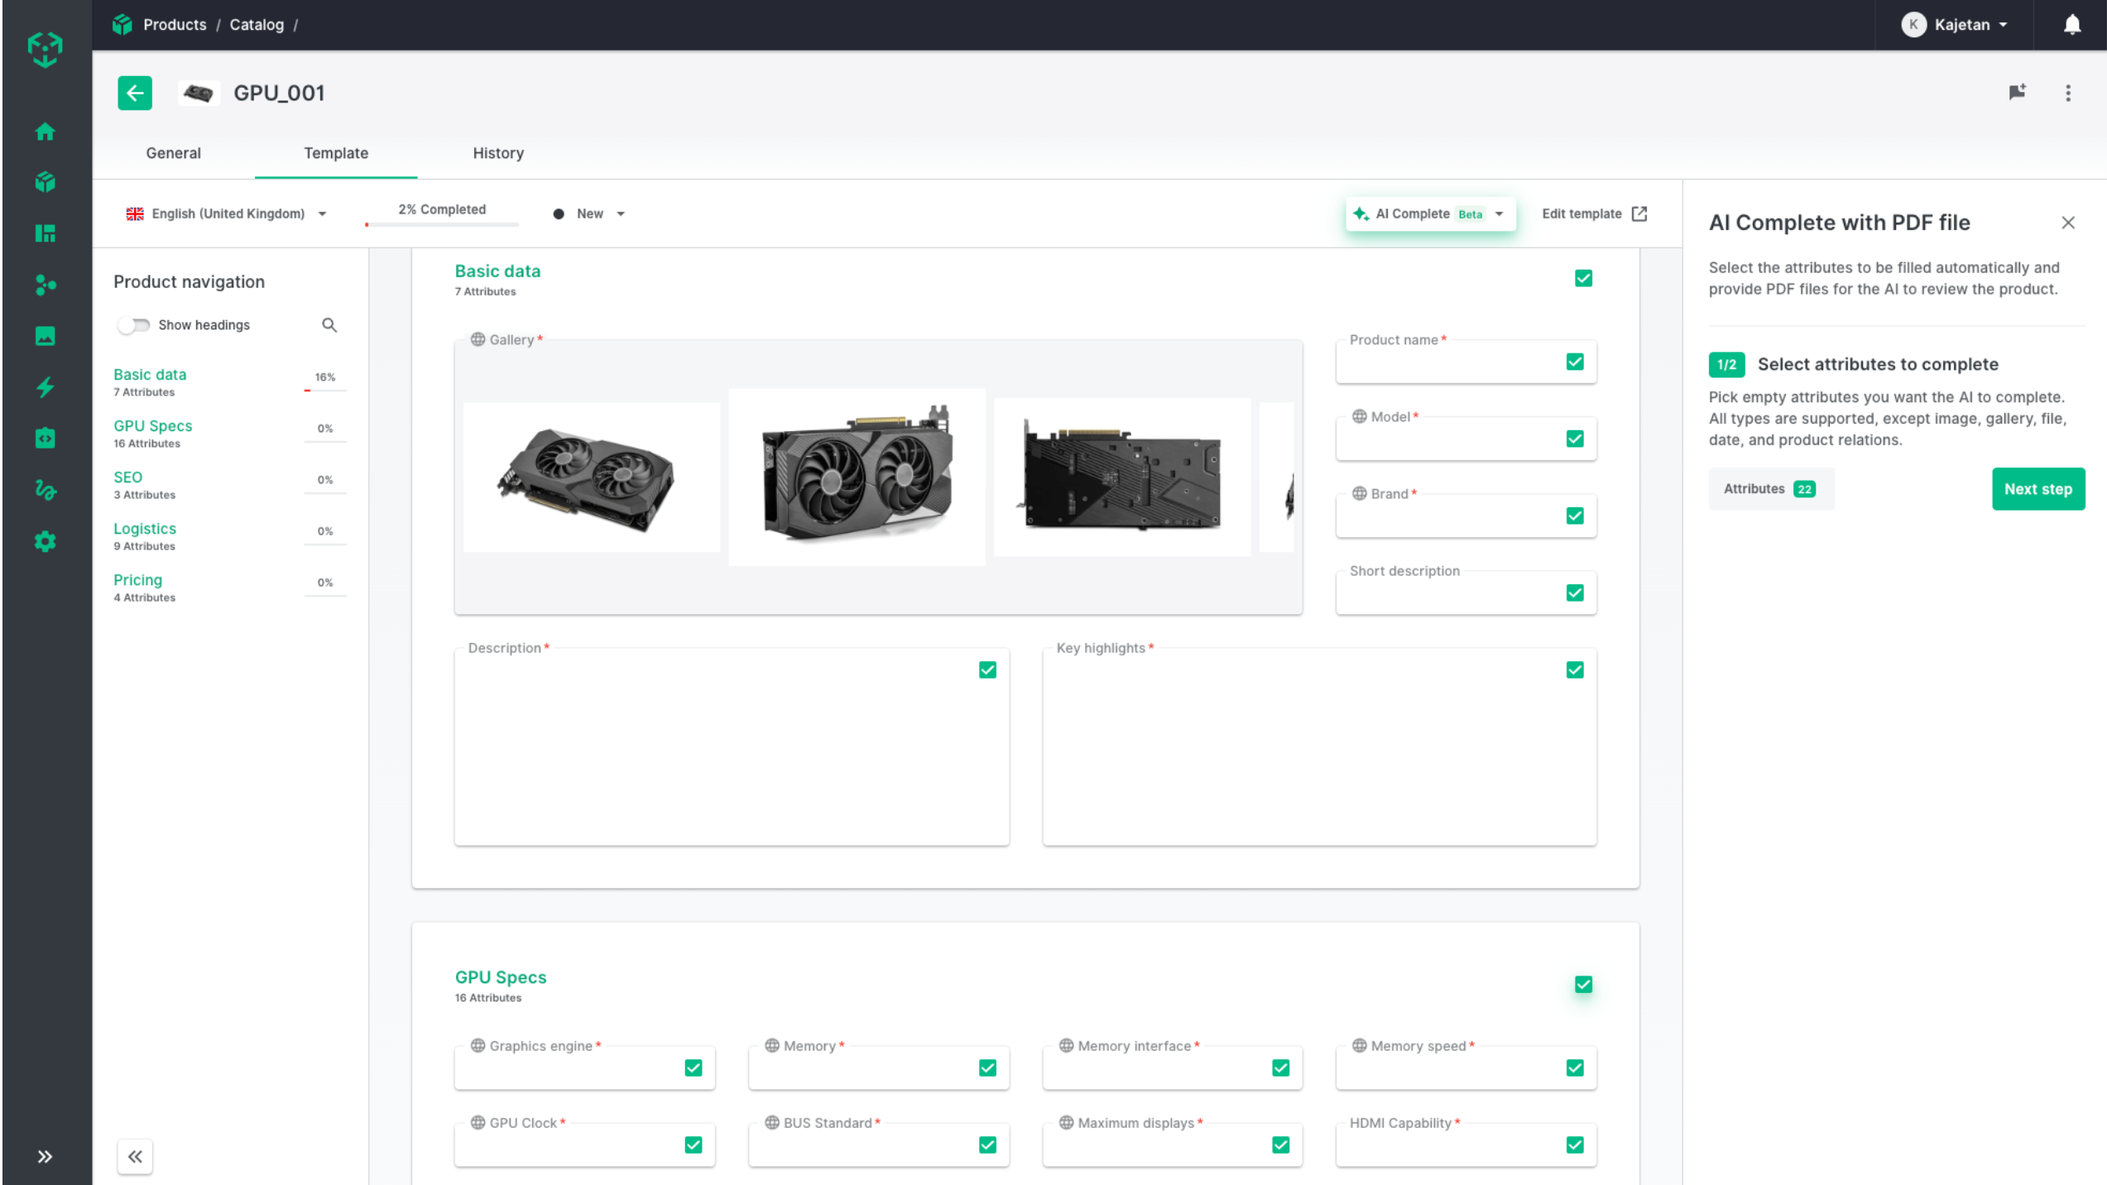Uncheck the GPU Specs section checkbox
Image resolution: width=2107 pixels, height=1185 pixels.
[1582, 984]
